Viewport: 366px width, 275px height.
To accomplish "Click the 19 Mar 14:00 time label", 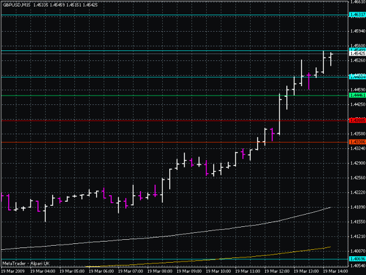I will click(x=336, y=271).
